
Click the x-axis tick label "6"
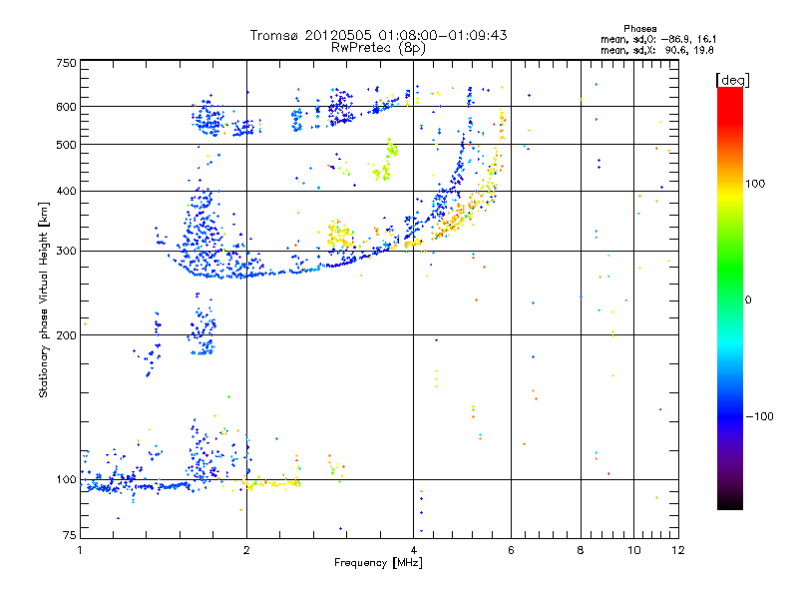(x=511, y=550)
